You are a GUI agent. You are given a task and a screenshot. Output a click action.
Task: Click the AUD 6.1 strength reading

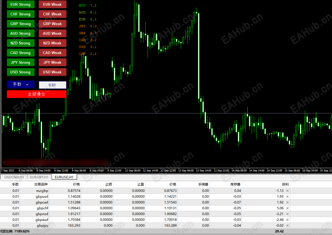point(88,12)
